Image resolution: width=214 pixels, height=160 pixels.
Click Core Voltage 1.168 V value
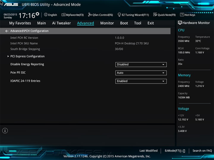[x=200, y=52]
